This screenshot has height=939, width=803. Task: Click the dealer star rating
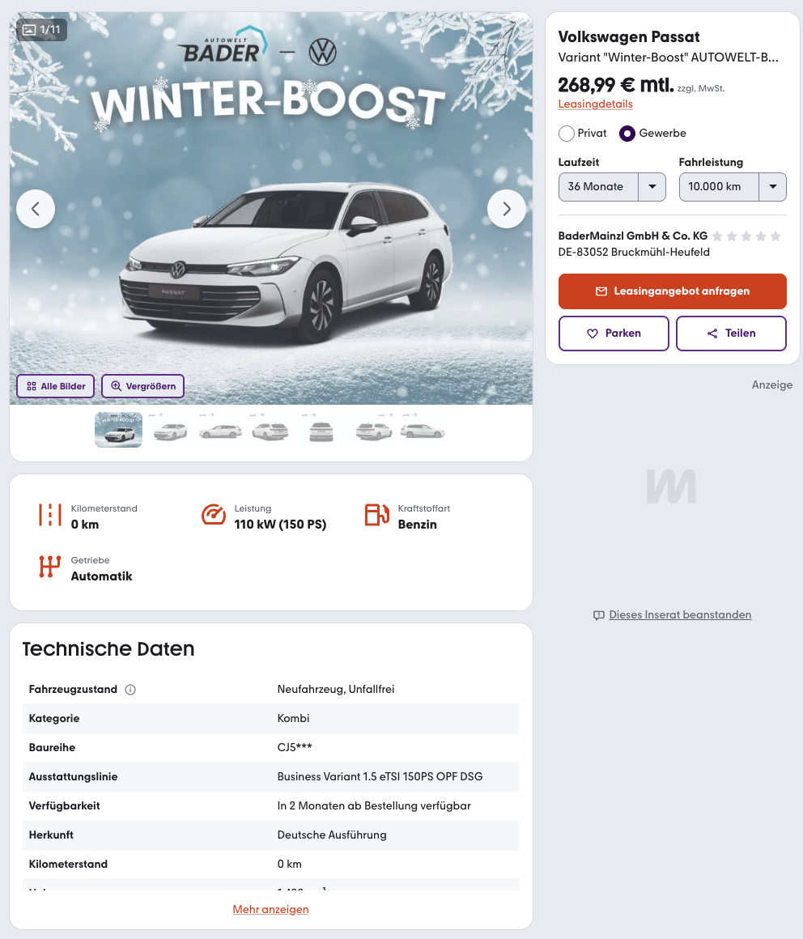tap(746, 236)
